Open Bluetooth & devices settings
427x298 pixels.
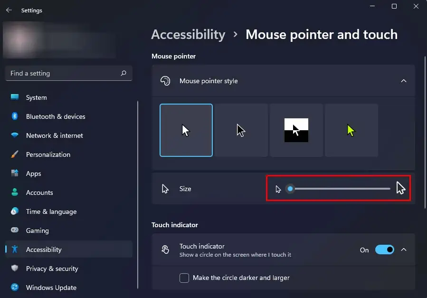(x=15, y=116)
